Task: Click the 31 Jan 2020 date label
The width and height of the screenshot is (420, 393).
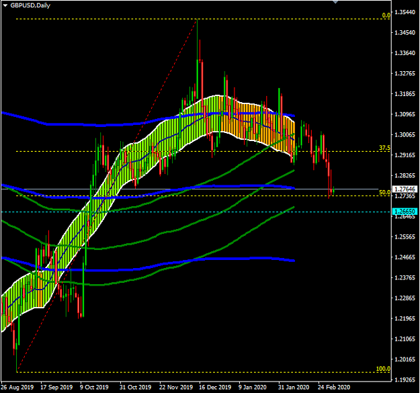Action: (294, 387)
